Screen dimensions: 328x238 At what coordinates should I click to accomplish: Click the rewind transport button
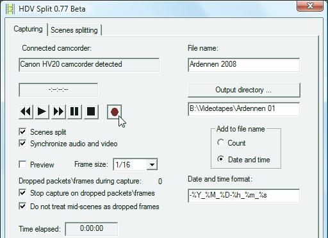pos(26,112)
